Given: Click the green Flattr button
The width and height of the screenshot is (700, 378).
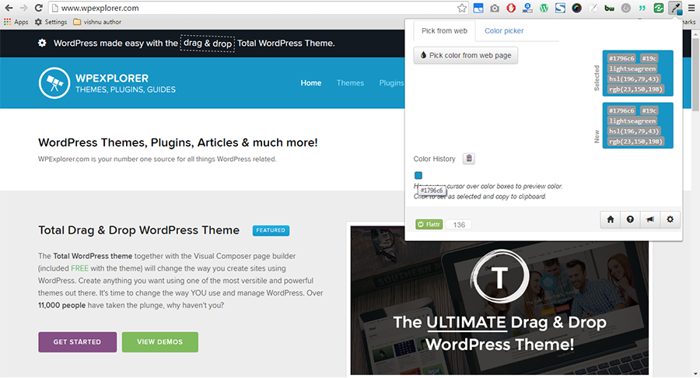Looking at the screenshot, I should click(x=429, y=225).
